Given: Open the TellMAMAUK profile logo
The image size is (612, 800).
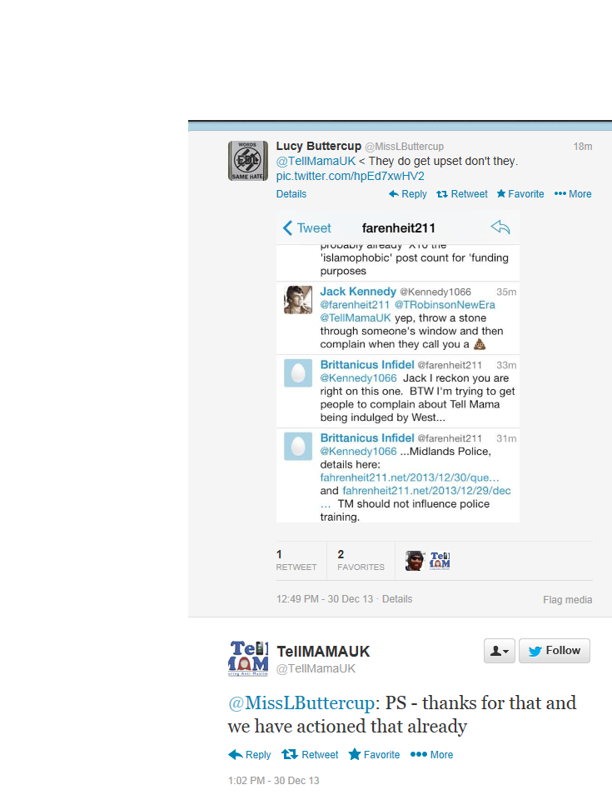Looking at the screenshot, I should (x=248, y=658).
